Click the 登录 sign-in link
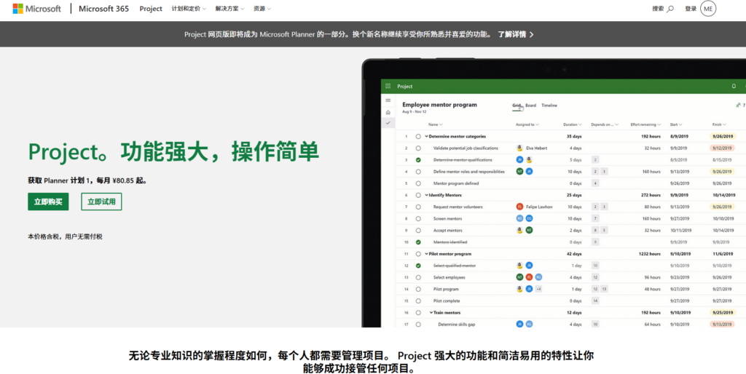Viewport: 746px width, 374px height. [691, 9]
